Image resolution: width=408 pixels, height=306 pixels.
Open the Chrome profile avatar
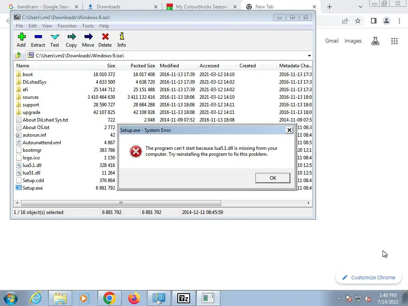click(386, 21)
